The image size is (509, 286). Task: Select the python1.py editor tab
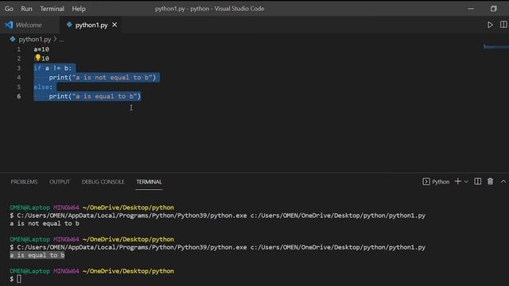91,25
